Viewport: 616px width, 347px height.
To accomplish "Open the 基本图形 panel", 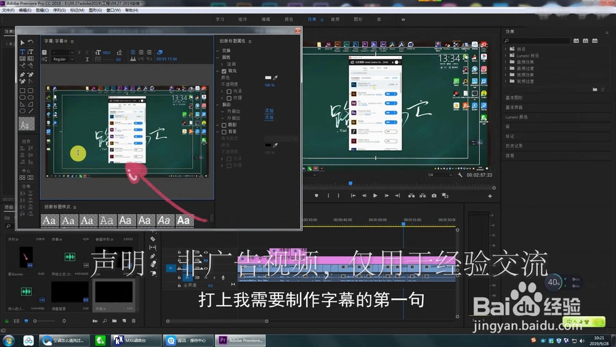I will pos(514,98).
